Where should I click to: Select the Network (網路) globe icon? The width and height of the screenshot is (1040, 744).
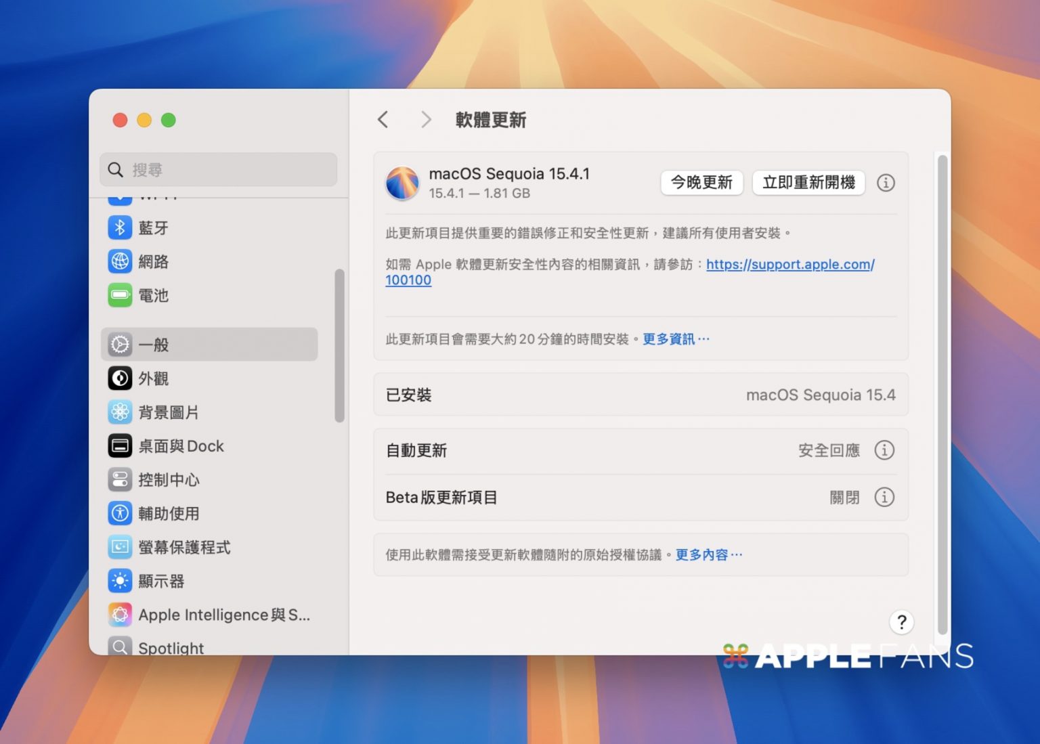120,261
